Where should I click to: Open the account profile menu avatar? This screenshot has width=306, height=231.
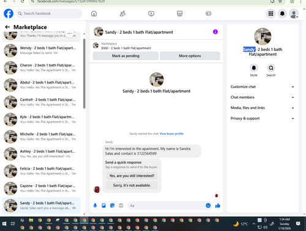[294, 14]
